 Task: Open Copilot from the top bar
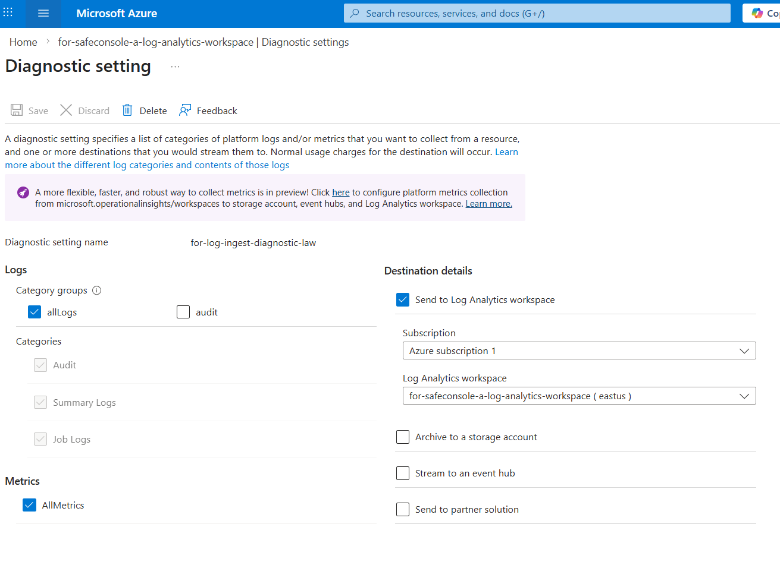[x=762, y=13]
